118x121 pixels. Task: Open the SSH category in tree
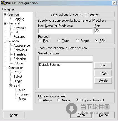17,85
